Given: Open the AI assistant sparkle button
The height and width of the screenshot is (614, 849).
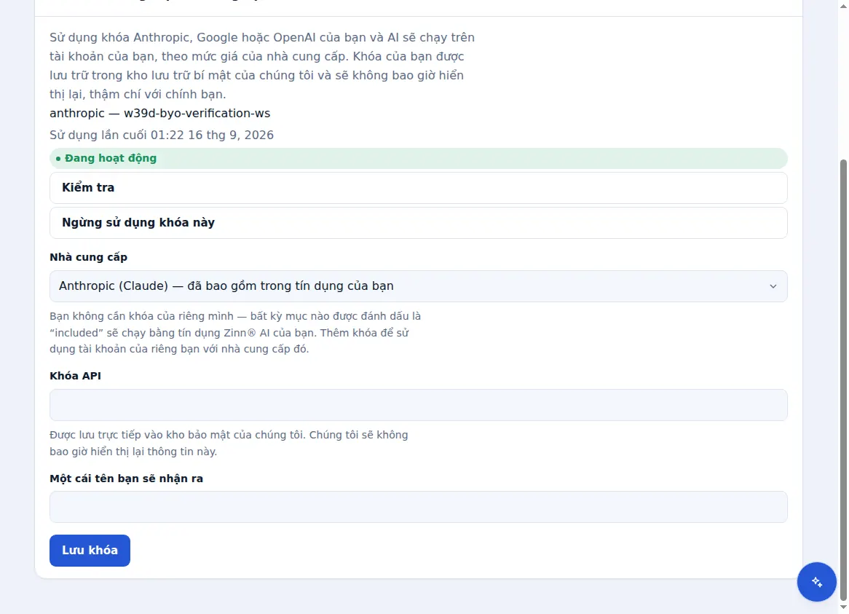Looking at the screenshot, I should pyautogui.click(x=816, y=581).
